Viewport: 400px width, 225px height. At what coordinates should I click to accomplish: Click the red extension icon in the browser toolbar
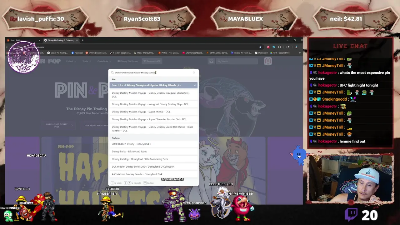click(268, 47)
